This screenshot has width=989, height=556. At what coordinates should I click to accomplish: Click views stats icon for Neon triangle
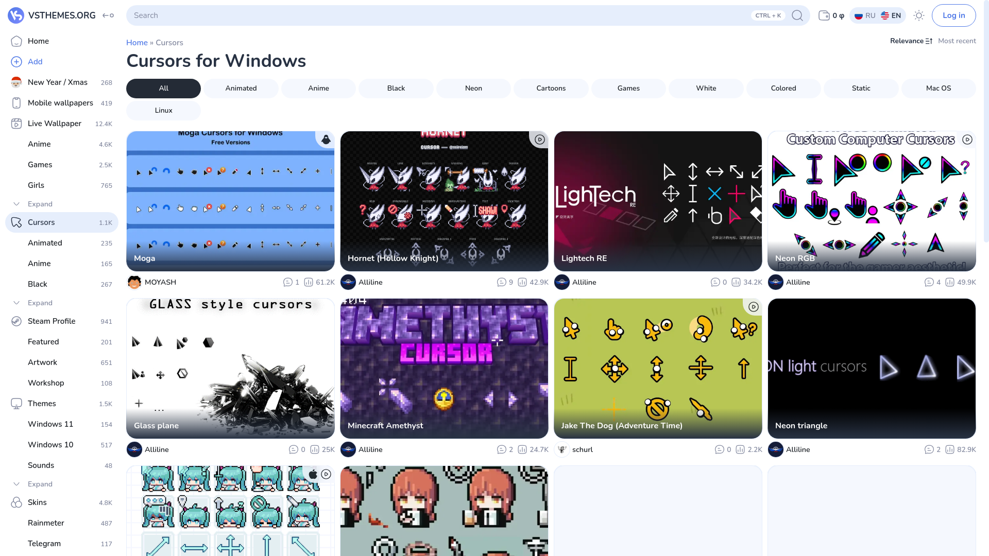point(950,449)
